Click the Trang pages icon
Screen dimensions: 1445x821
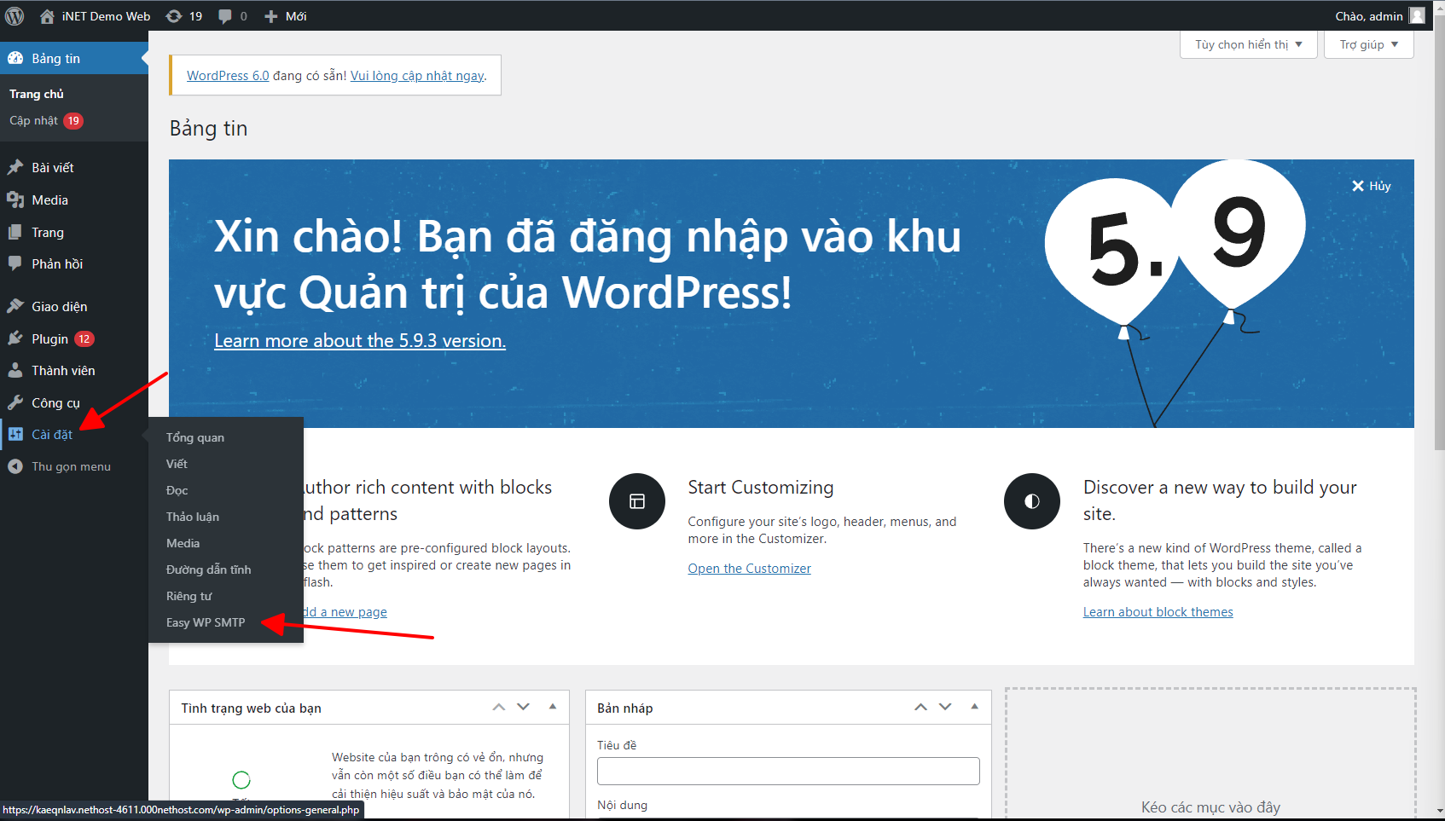coord(15,232)
